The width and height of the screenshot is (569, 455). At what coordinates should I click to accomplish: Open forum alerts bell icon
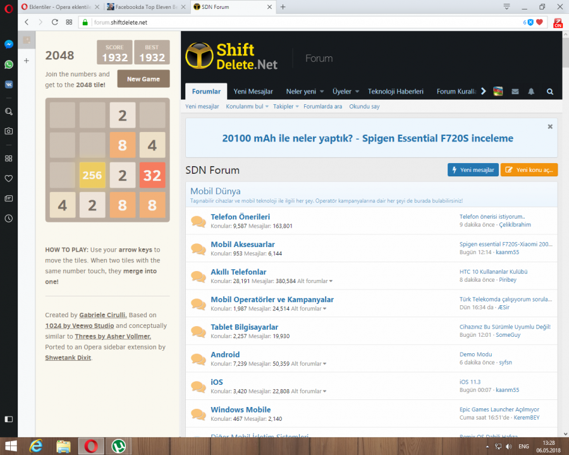pyautogui.click(x=531, y=92)
